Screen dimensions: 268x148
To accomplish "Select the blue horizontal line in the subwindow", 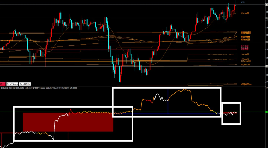I will point(157,114).
